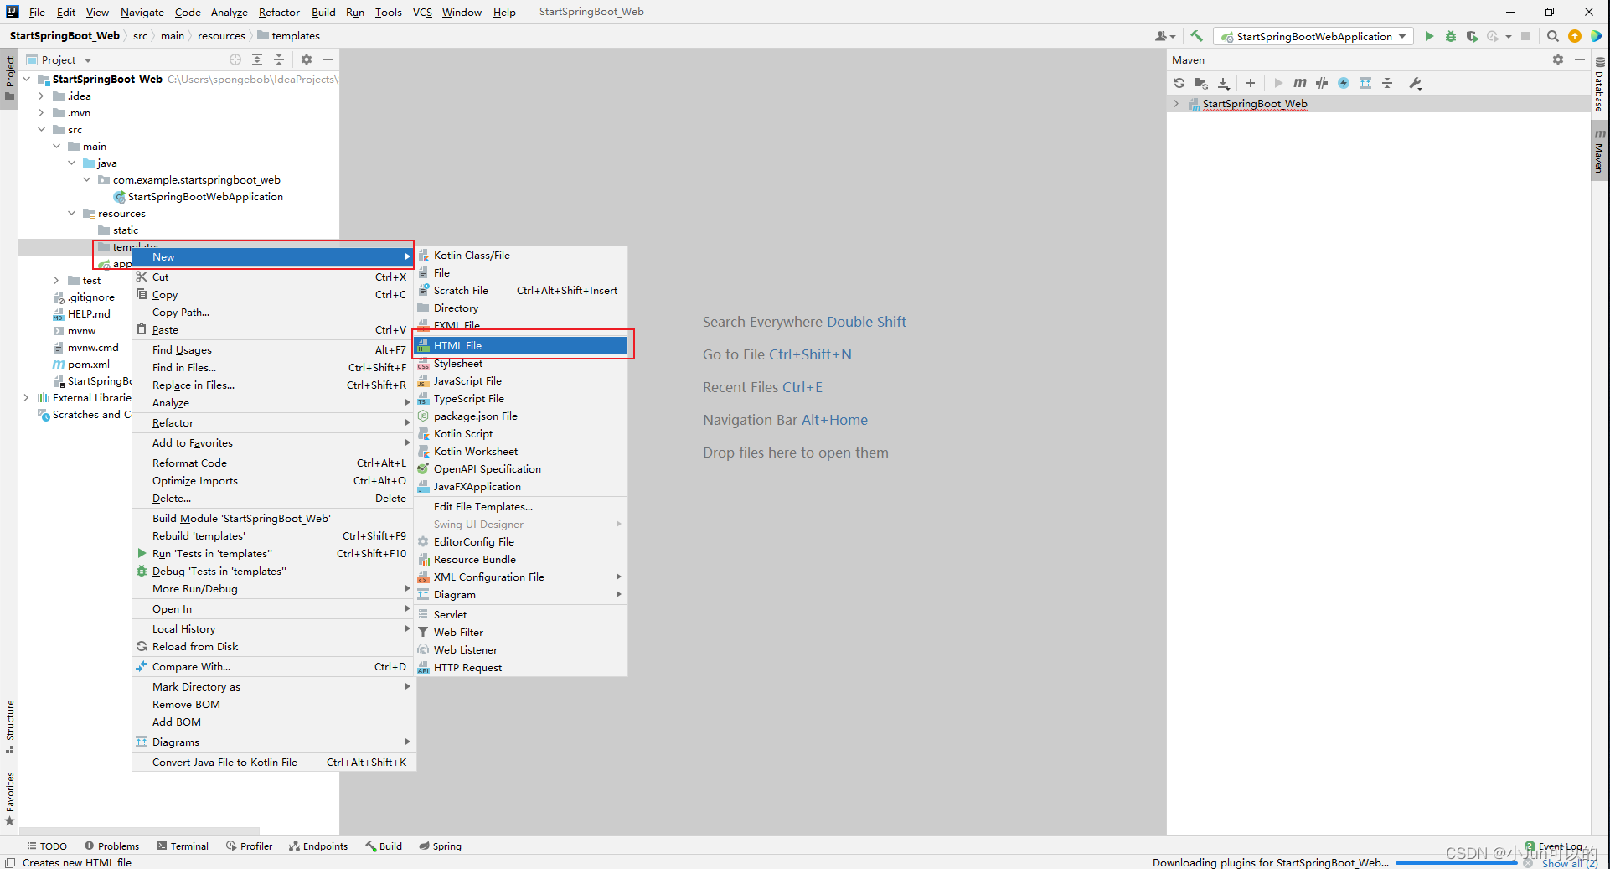Click Download Sources and Documentation icon
The width and height of the screenshot is (1610, 869).
pos(1224,83)
